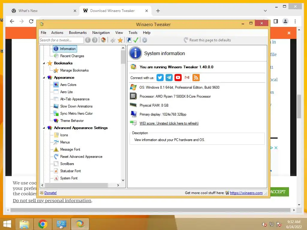This screenshot has height=230, width=307.
Task: Click the export shortcut arrow toolbar icon
Action: click(129, 40)
